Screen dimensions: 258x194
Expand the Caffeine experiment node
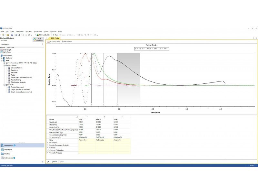[2, 58]
